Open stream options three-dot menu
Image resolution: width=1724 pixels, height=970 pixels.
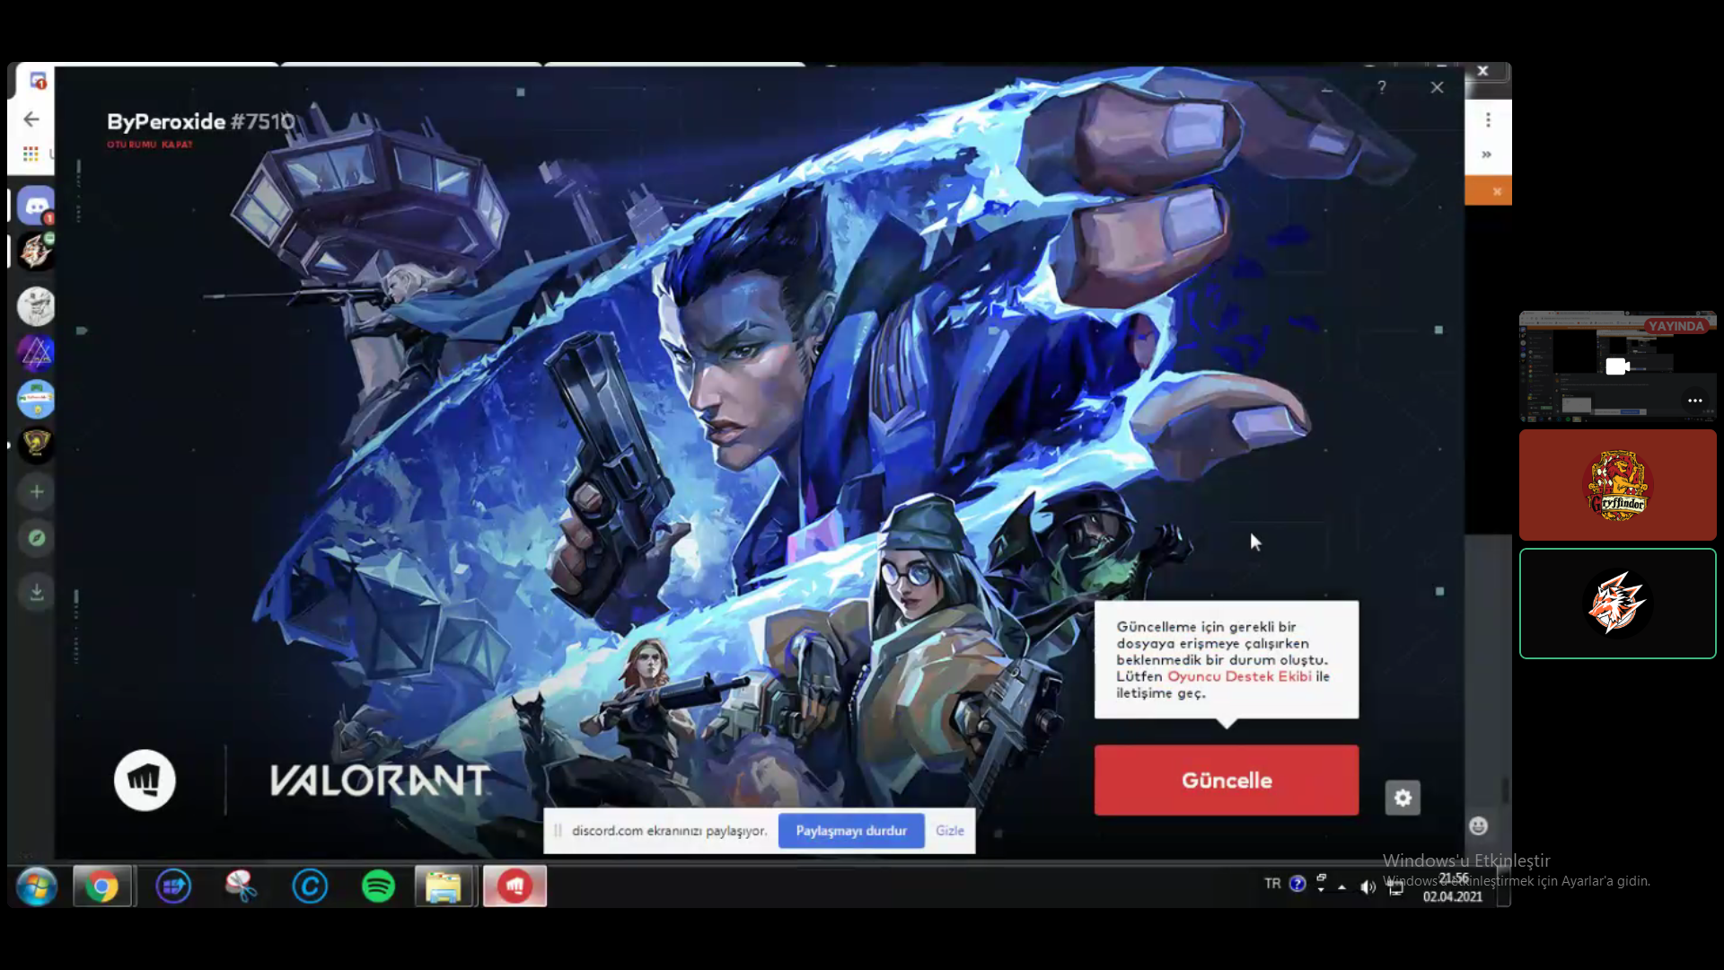tap(1694, 401)
